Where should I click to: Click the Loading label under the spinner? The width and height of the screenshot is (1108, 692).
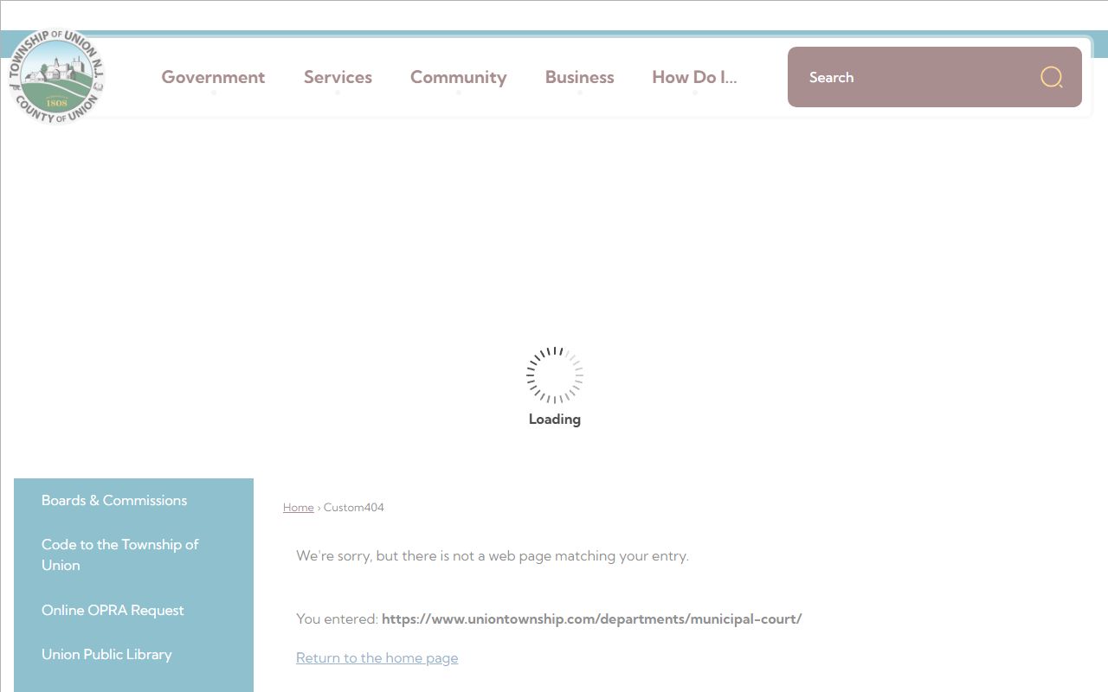coord(554,420)
